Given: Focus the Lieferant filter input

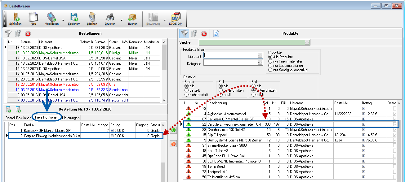Looking at the screenshot, I should pos(230,55).
